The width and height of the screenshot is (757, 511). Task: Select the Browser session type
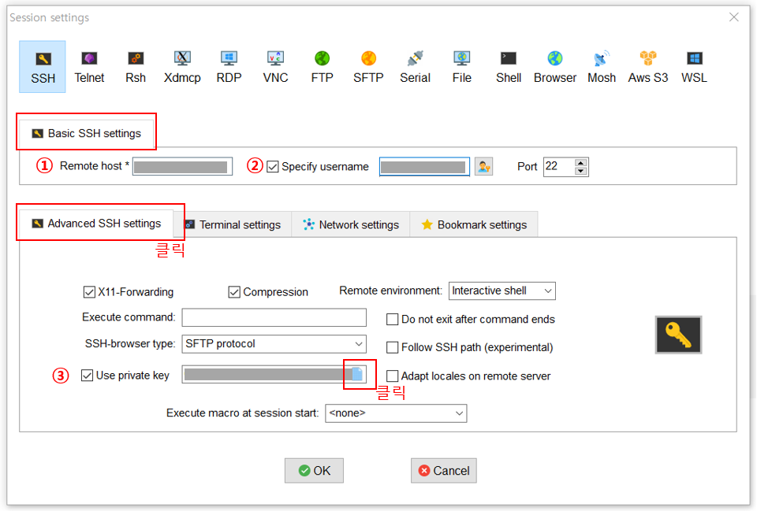pyautogui.click(x=554, y=66)
